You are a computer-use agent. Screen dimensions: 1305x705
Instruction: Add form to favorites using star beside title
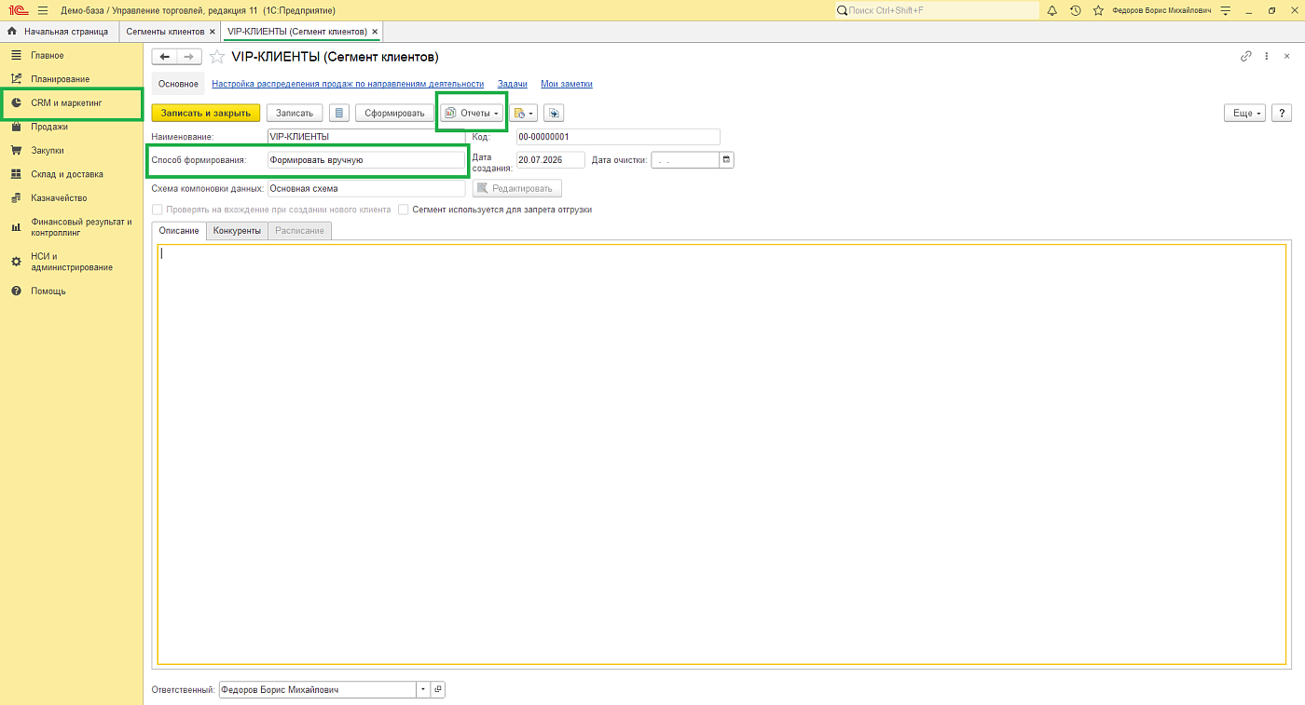coord(217,57)
